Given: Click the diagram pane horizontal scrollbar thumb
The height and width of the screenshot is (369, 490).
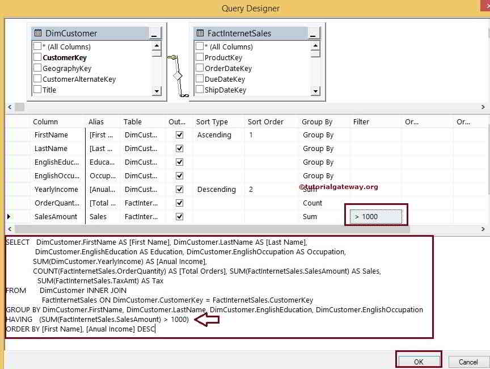Looking at the screenshot, I should pos(20,107).
